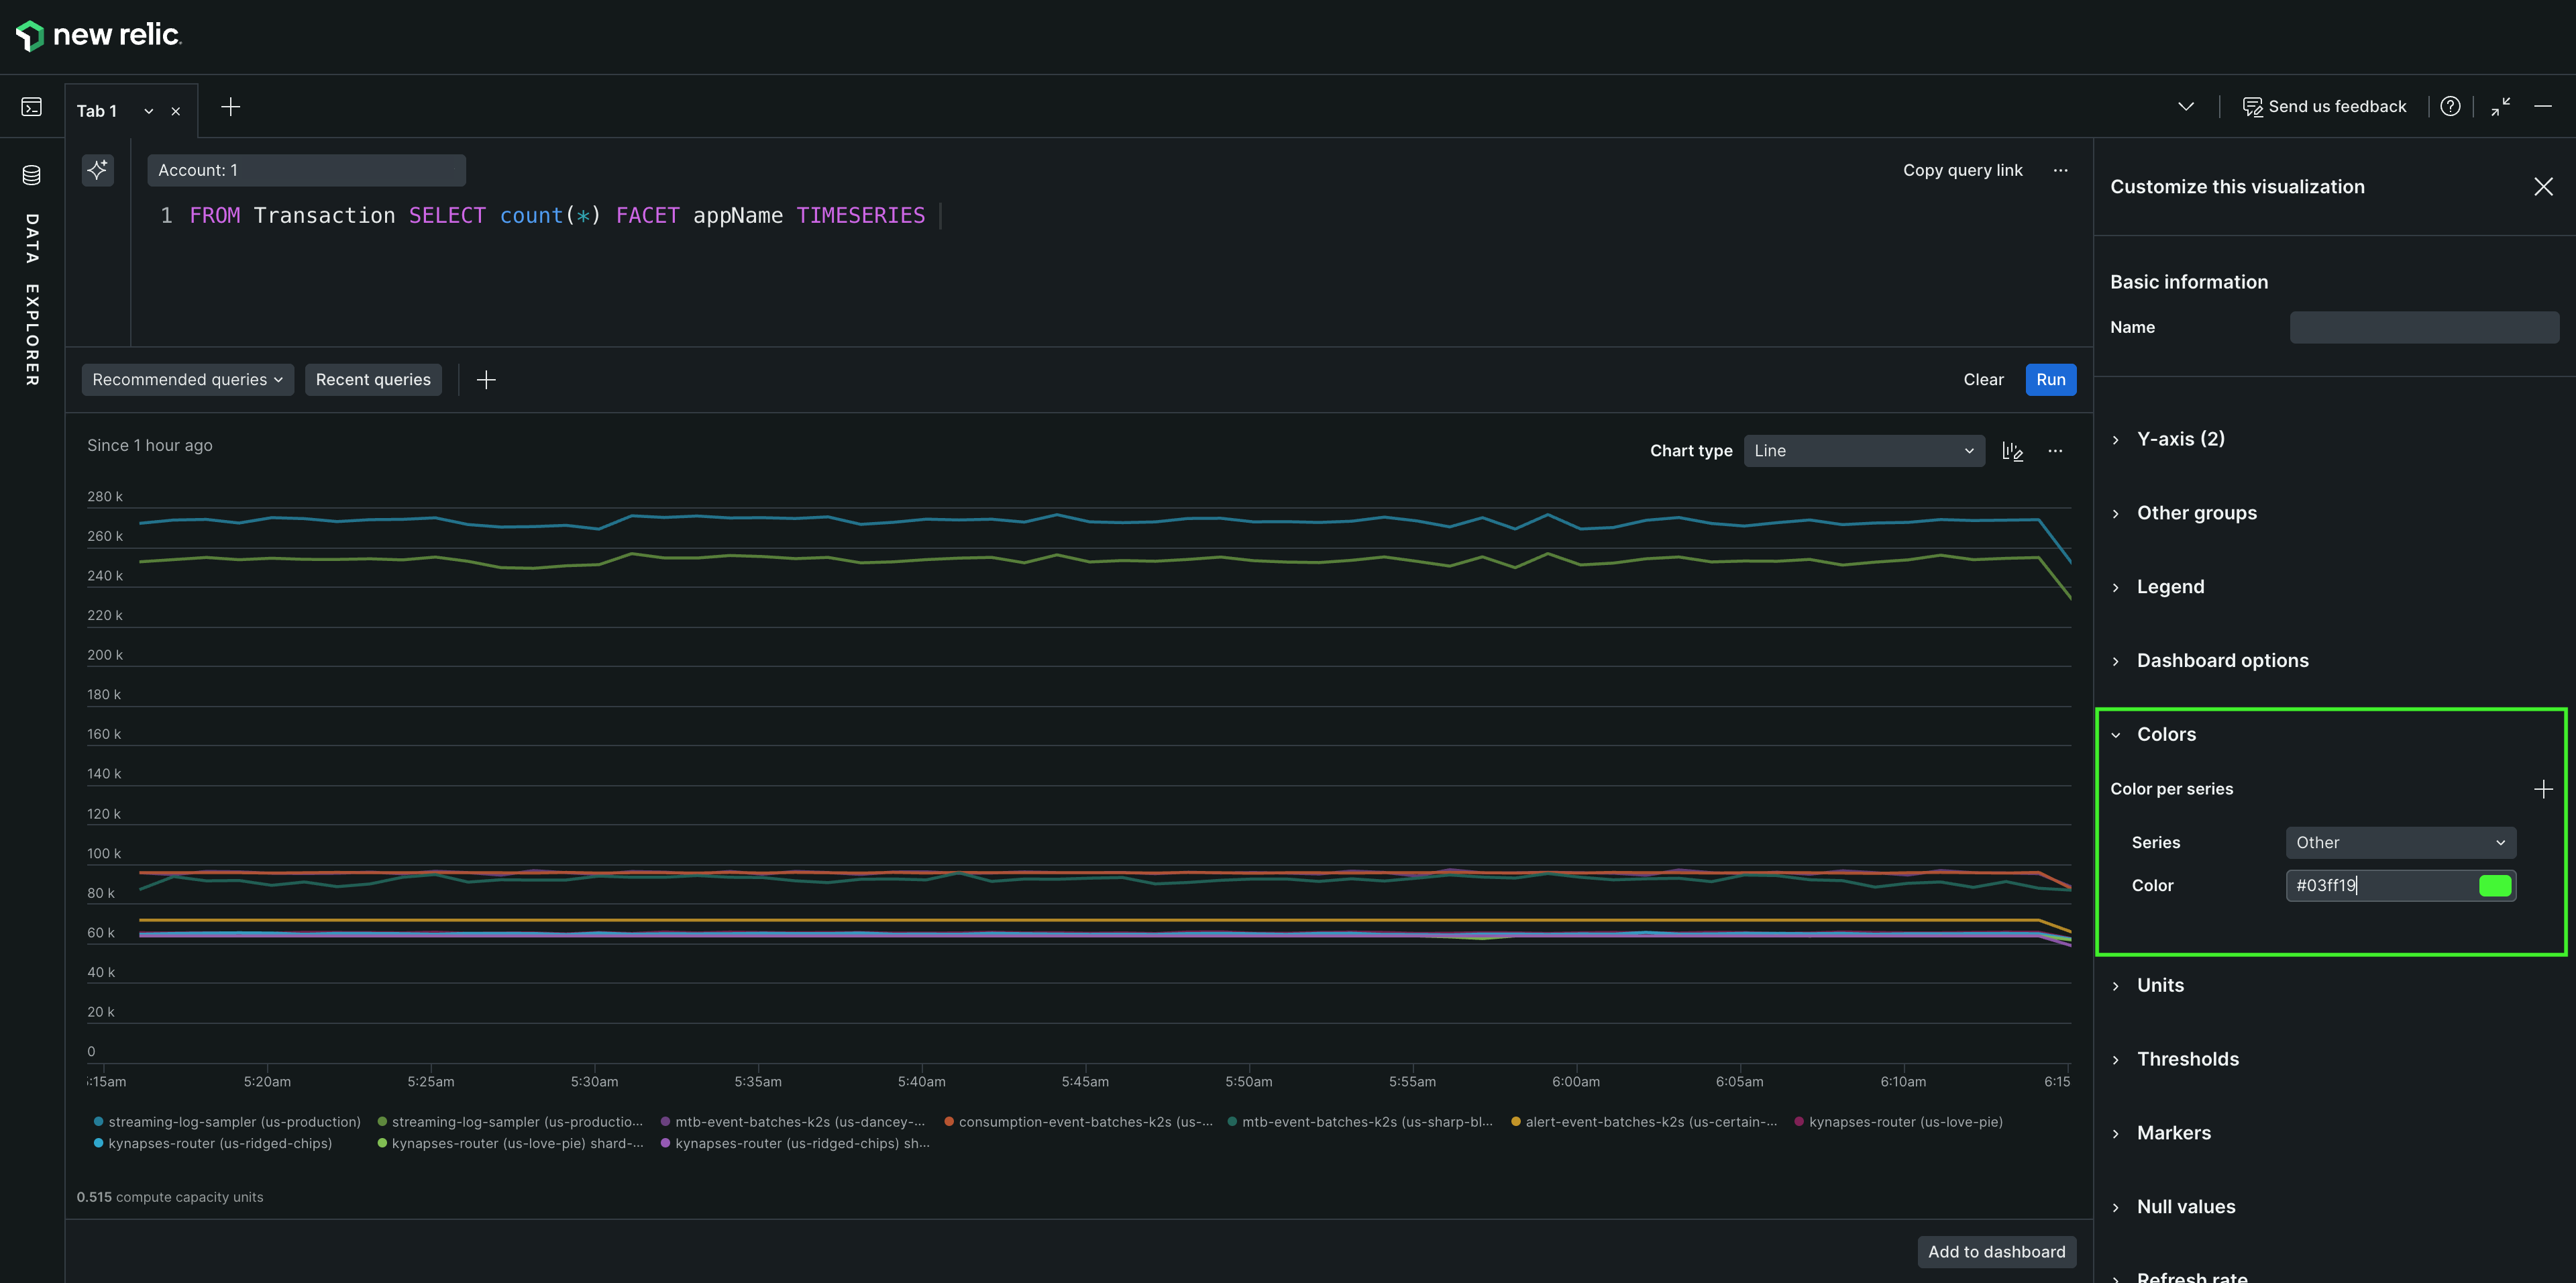Open the Chart type Line dropdown
This screenshot has height=1283, width=2576.
[1863, 451]
